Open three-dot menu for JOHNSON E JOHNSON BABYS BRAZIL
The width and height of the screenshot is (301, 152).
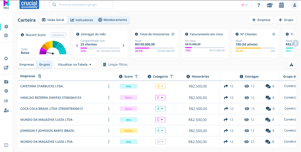pos(109,131)
